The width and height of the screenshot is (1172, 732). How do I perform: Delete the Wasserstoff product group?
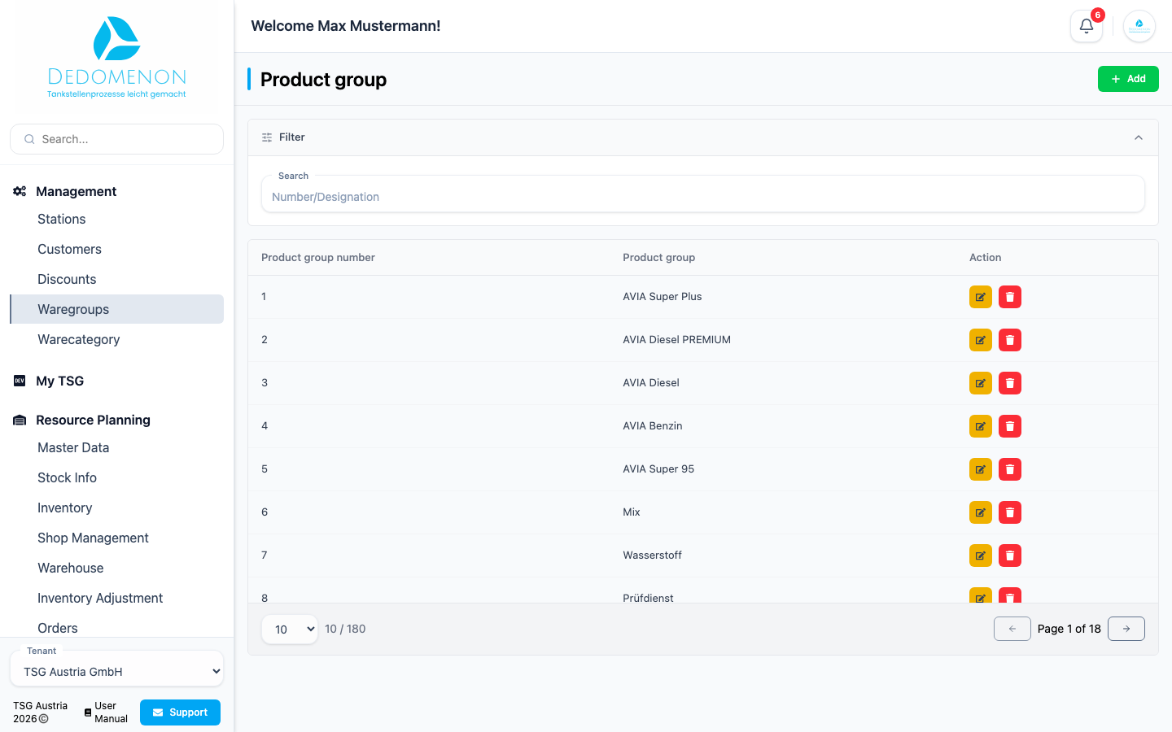[x=1010, y=556]
